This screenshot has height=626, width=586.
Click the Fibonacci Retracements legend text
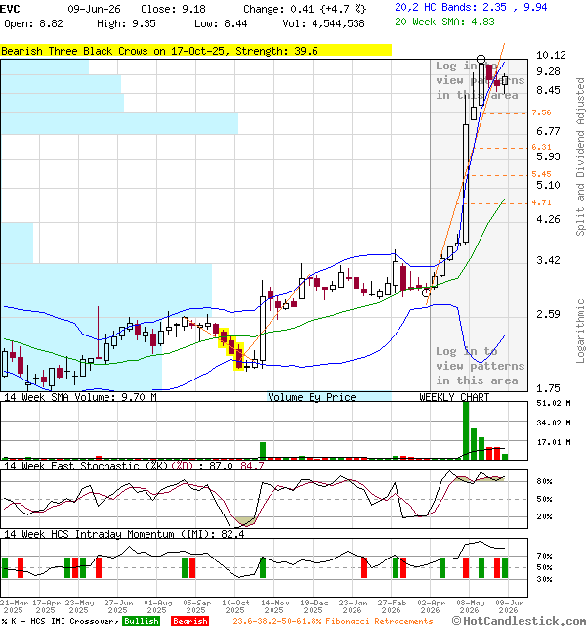[333, 621]
